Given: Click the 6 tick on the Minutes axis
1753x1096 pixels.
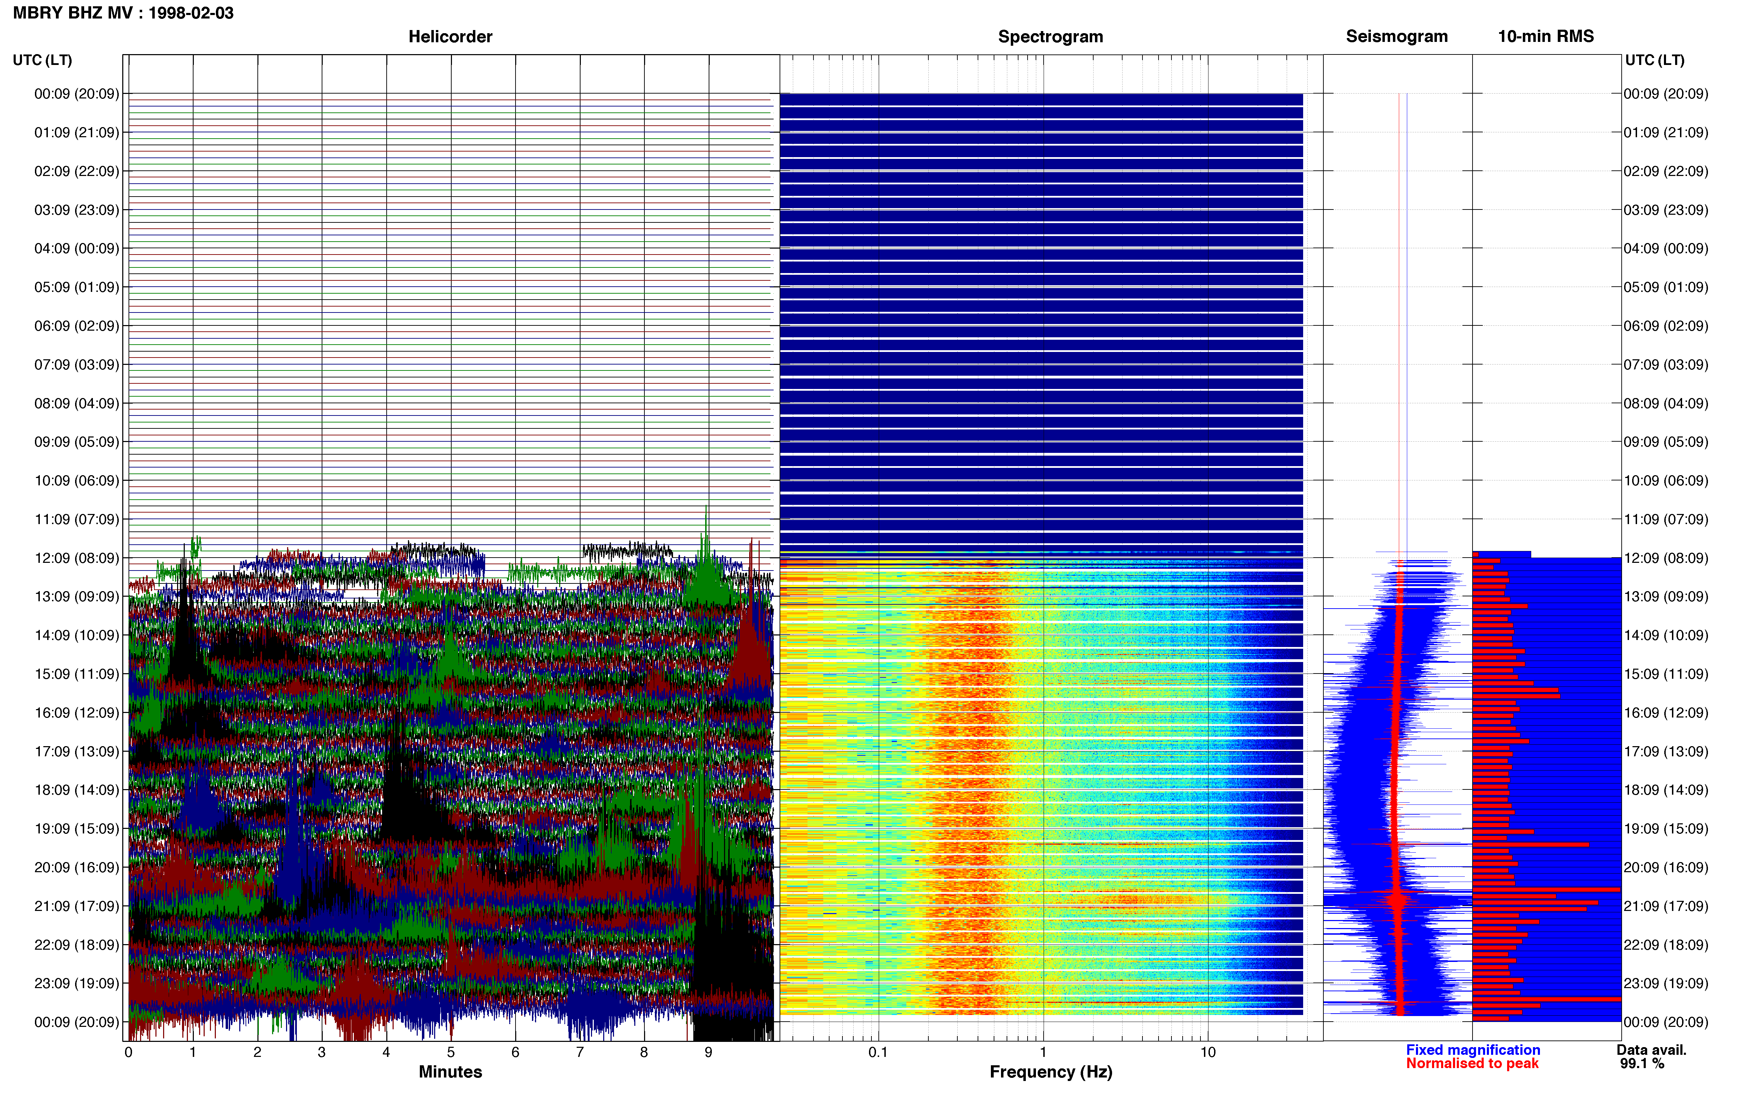Looking at the screenshot, I should coord(516,1052).
